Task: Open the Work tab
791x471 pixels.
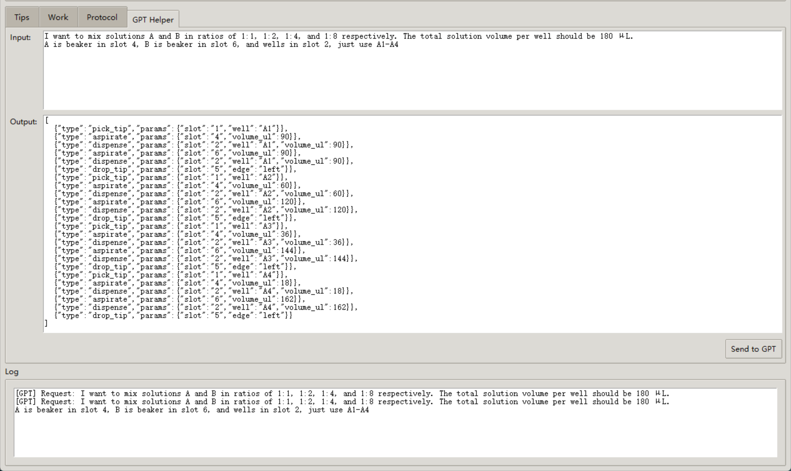Action: [x=58, y=17]
